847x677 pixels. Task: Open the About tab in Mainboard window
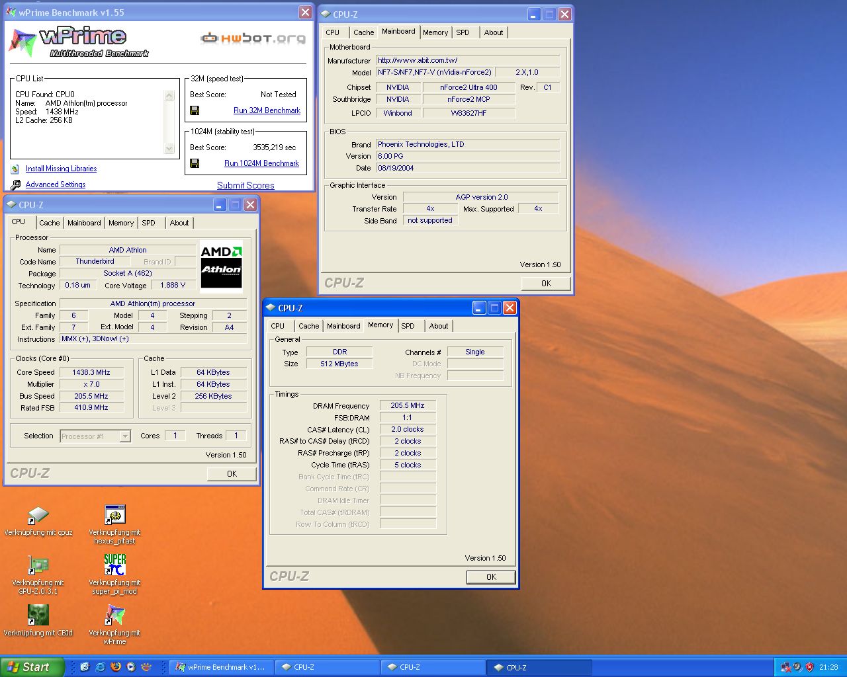pyautogui.click(x=494, y=32)
